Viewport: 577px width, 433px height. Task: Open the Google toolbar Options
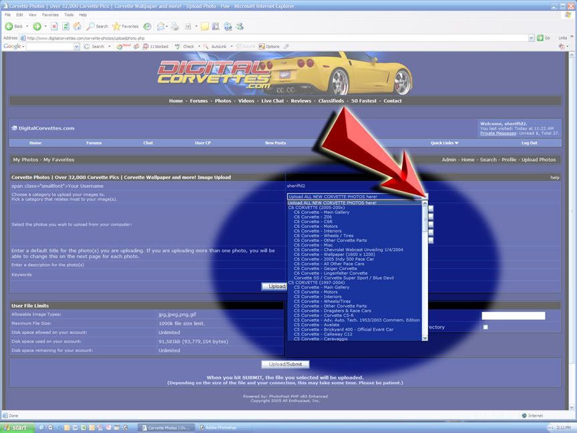269,46
